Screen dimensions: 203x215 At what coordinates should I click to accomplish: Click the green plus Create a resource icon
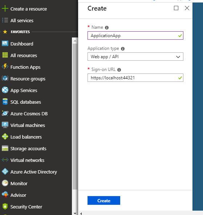coord(5,8)
